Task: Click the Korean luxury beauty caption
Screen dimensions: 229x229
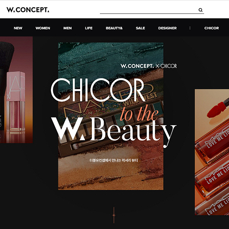Action: pos(114,160)
